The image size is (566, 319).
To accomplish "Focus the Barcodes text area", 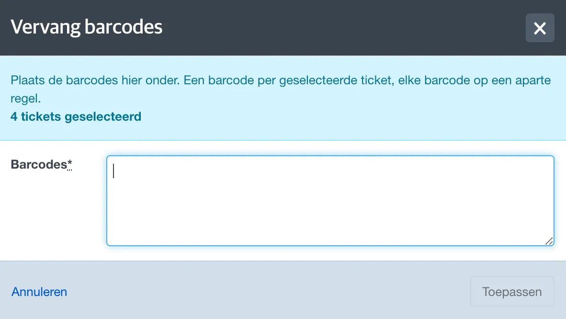I will click(x=330, y=201).
